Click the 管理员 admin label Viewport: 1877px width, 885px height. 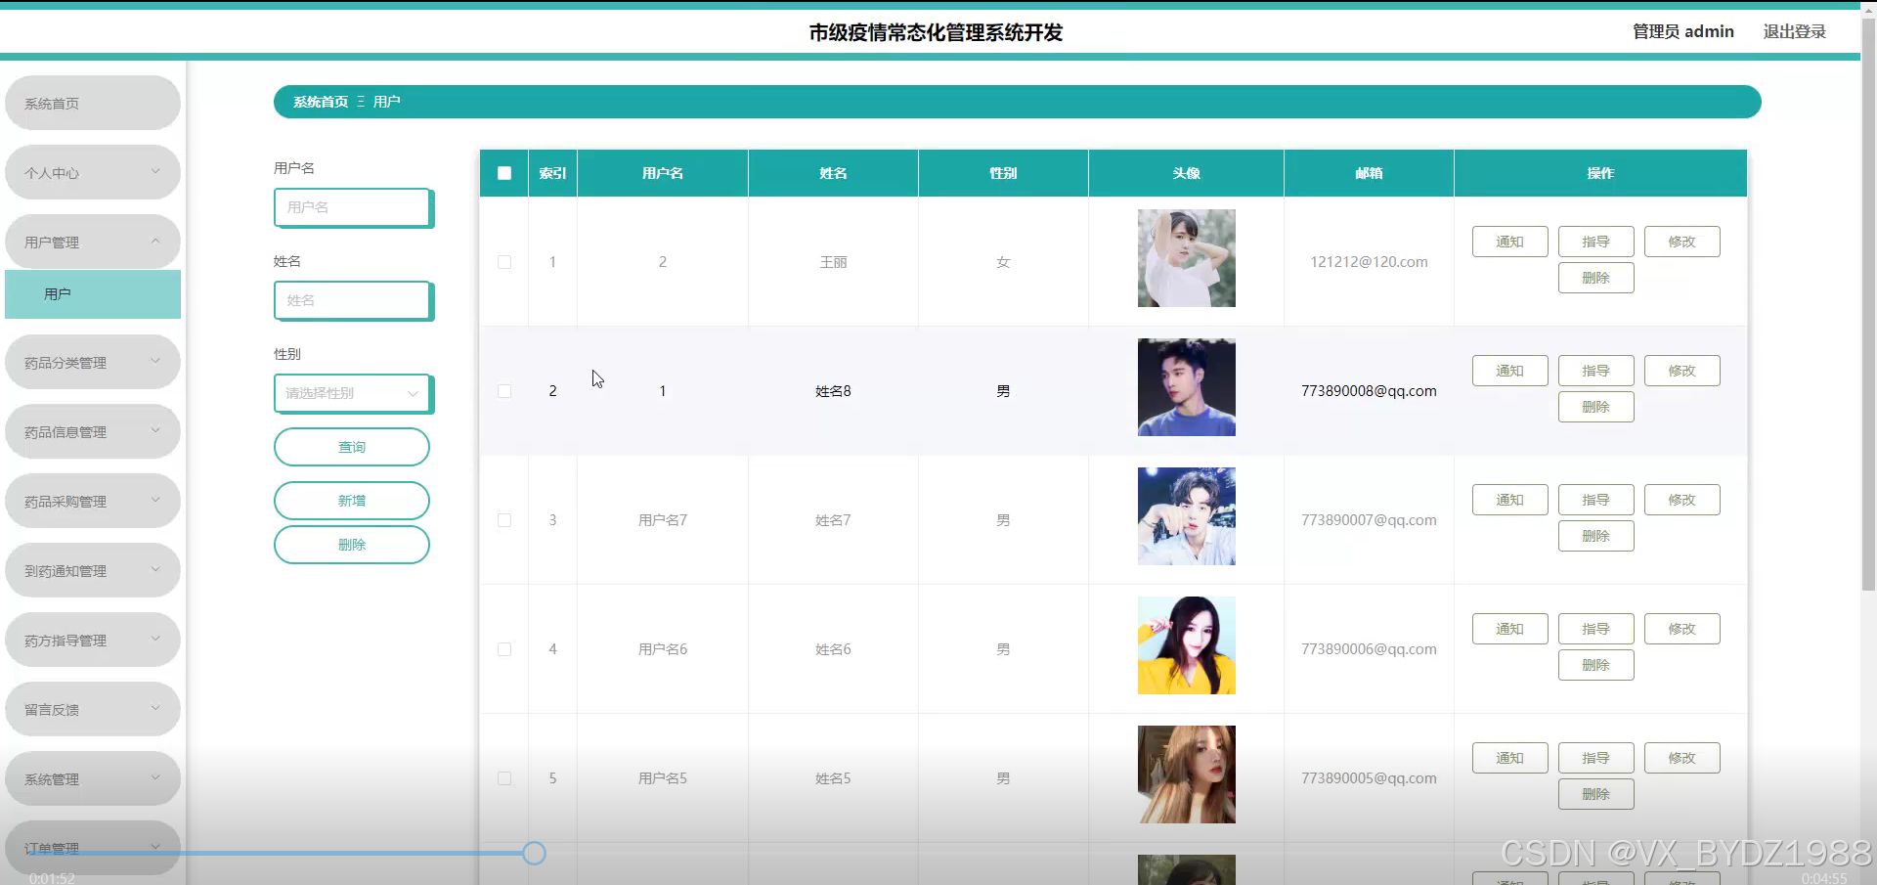(x=1683, y=31)
